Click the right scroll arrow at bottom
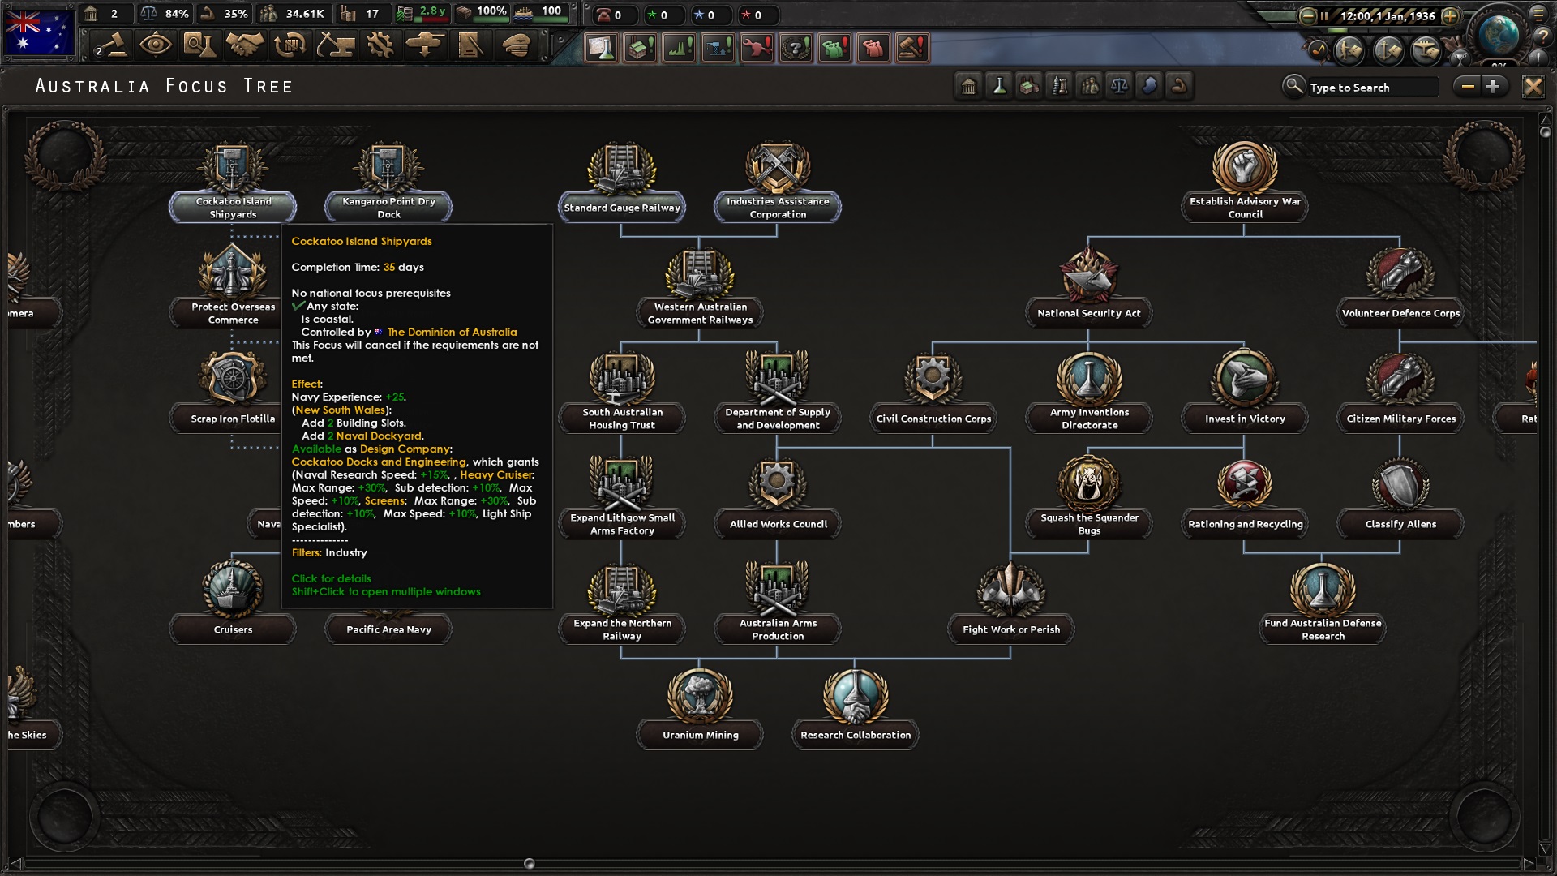 point(1529,864)
